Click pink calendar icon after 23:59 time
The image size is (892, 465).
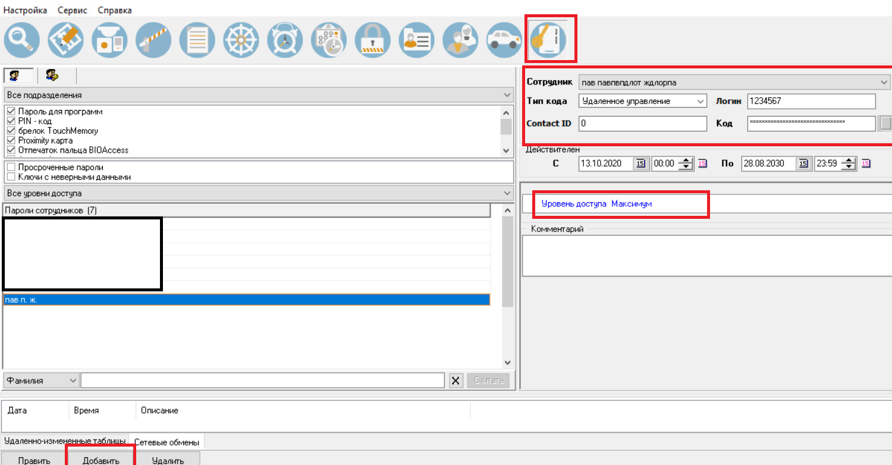[866, 164]
